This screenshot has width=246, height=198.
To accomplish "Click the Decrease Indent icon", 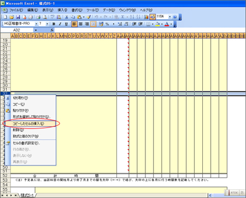I will pyautogui.click(x=134, y=24).
